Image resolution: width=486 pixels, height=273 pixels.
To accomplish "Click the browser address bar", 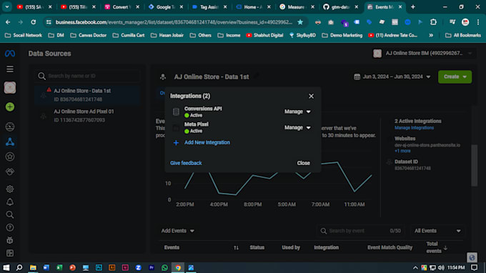I will 174,22.
